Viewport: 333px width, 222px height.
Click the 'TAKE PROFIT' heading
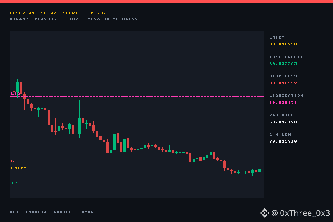pyautogui.click(x=286, y=57)
